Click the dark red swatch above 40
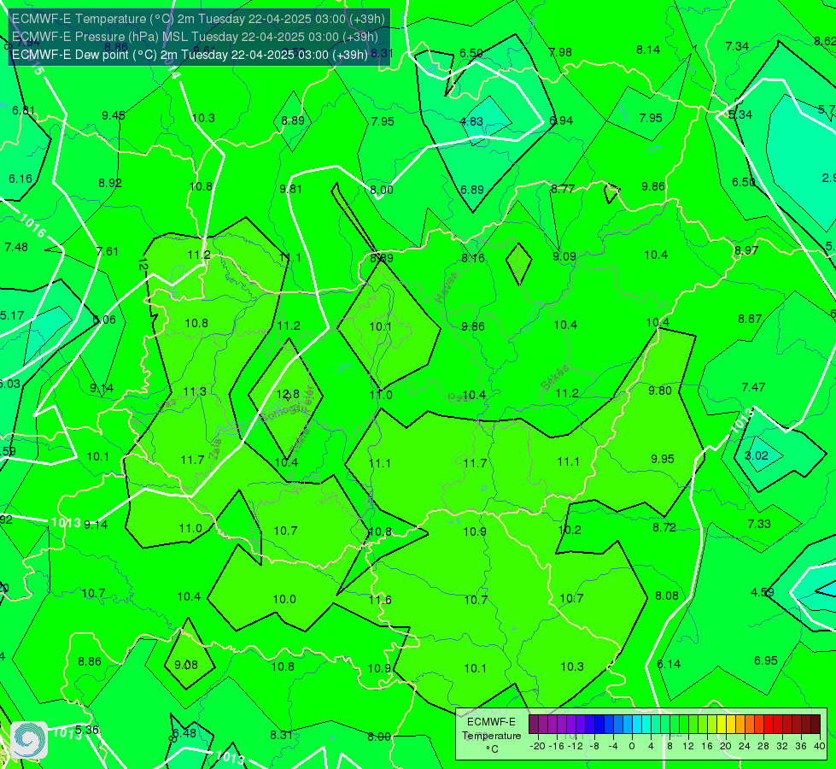This screenshot has height=769, width=836. 816,725
